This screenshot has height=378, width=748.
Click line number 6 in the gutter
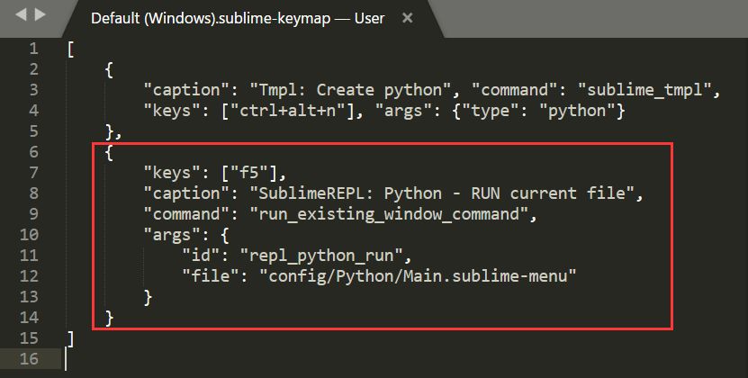[x=33, y=152]
